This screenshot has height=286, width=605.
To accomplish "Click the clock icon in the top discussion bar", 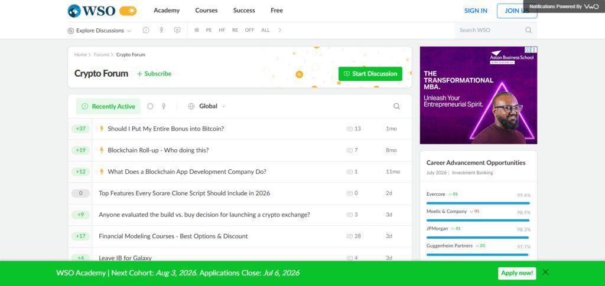I will coord(146,30).
